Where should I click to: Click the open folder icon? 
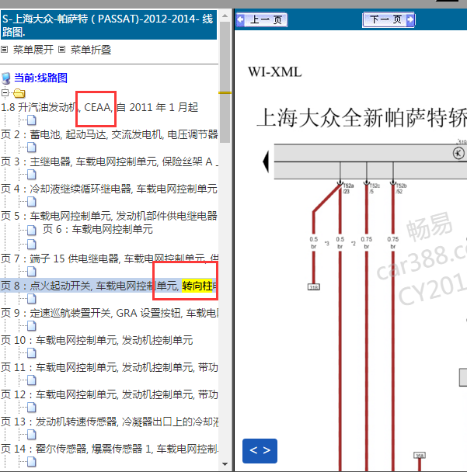(19, 93)
